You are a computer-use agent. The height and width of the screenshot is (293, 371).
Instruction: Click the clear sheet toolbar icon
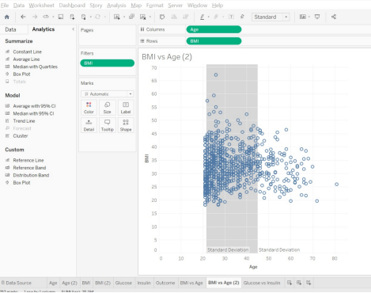(x=142, y=17)
